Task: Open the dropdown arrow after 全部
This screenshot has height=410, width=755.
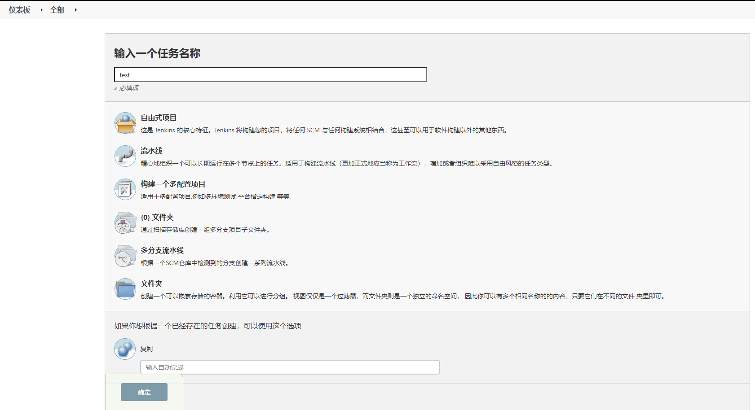Action: (x=75, y=10)
